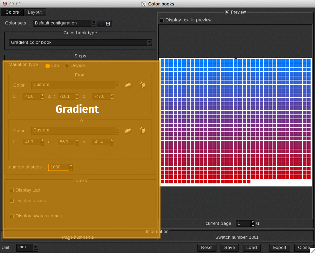
Task: Enable Display text in preview checkbox
Action: (162, 20)
